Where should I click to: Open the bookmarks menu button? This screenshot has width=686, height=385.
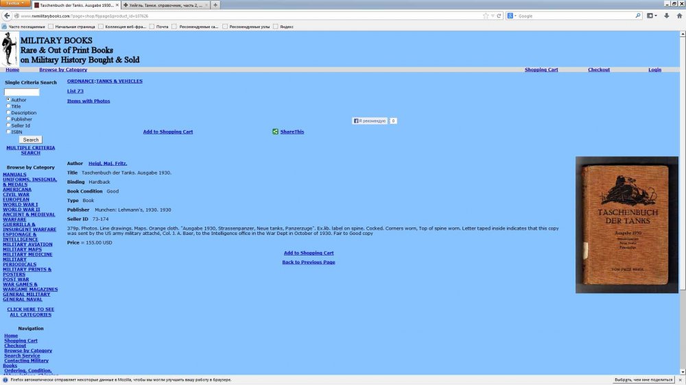652,16
